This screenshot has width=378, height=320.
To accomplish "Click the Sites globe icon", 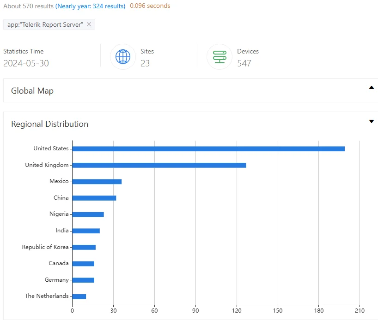I will 123,57.
